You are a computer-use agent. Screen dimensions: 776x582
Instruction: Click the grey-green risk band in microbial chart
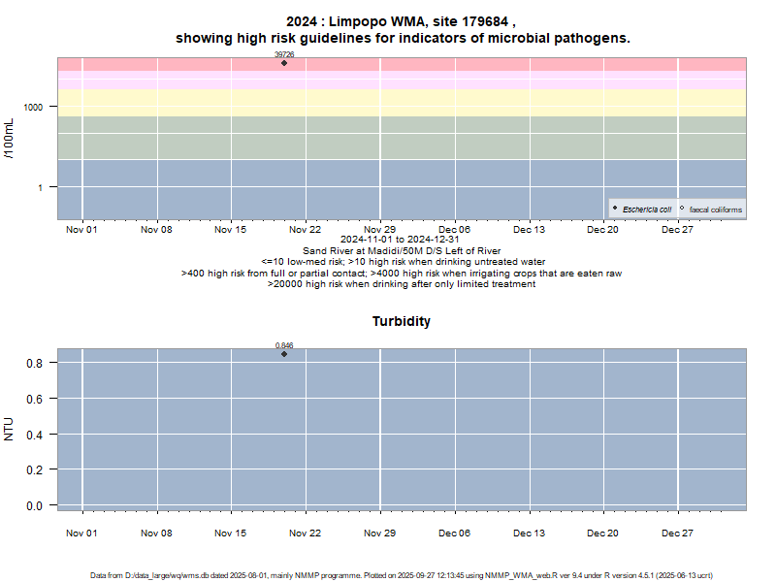tap(436, 138)
